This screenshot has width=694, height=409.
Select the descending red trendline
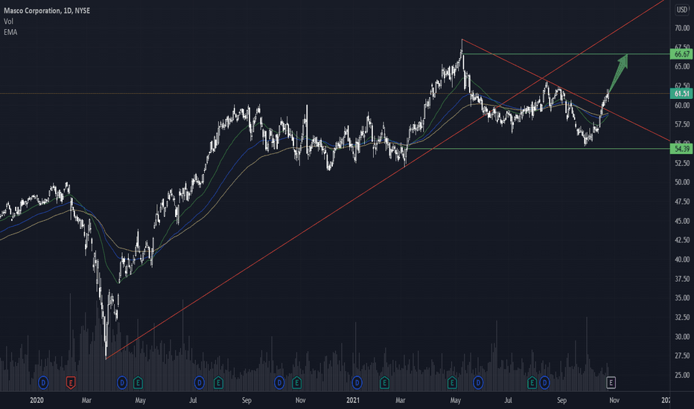click(567, 91)
